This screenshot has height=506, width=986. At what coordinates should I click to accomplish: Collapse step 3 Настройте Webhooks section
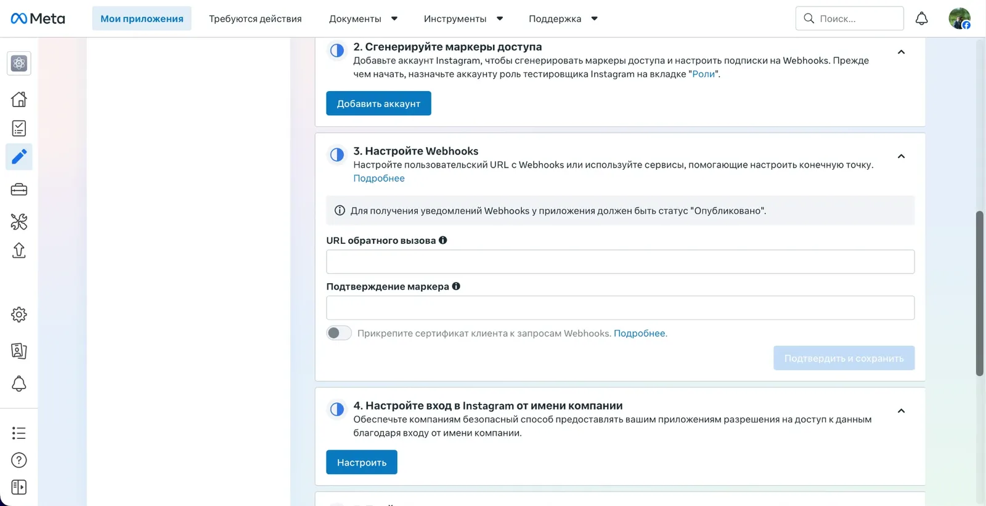coord(901,156)
